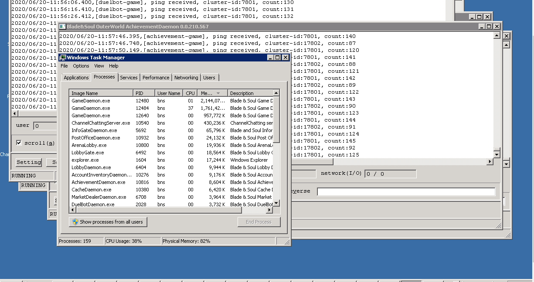This screenshot has height=282, width=534.
Task: Select the InfoGateDaemon.exe process row
Action: (x=171, y=130)
